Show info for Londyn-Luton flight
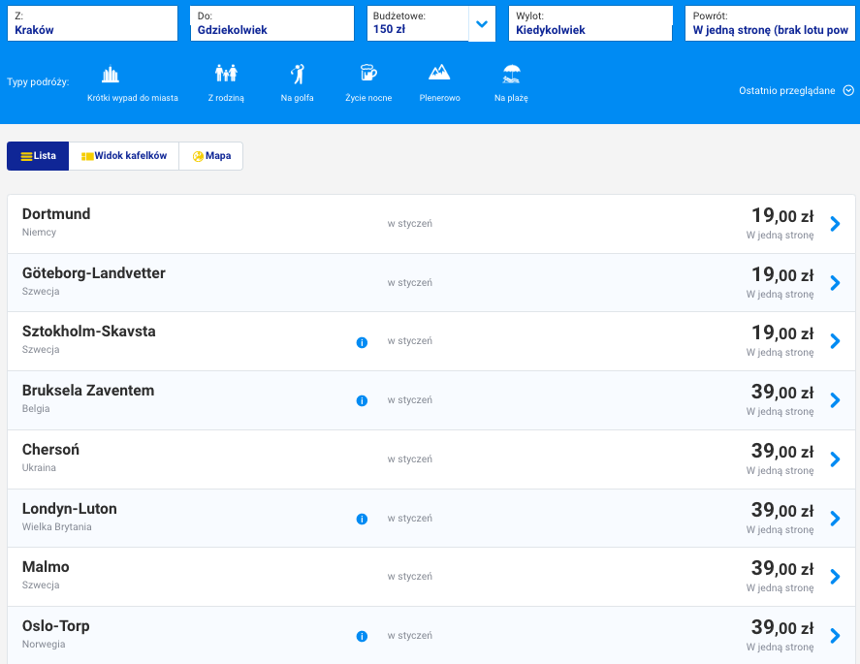 pos(362,519)
